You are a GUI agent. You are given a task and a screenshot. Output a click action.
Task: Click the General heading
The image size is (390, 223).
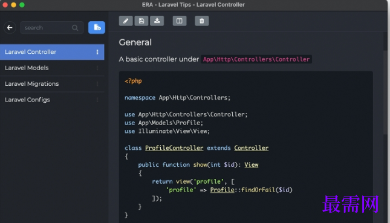(x=135, y=42)
